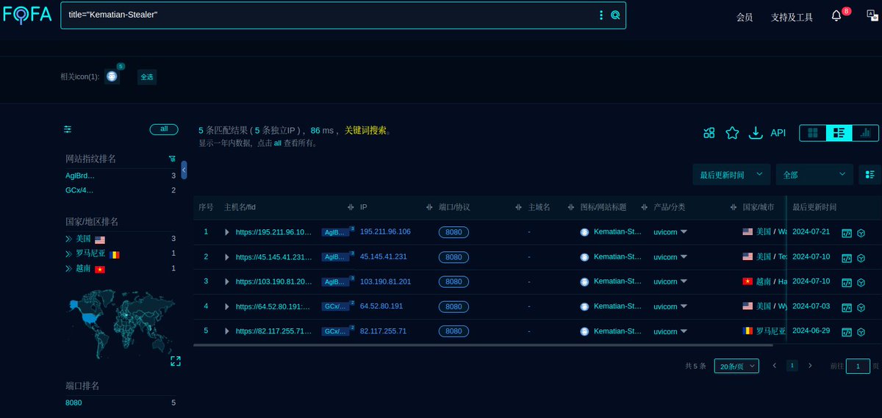Click the site favicon on row 4
The width and height of the screenshot is (882, 418).
584,306
